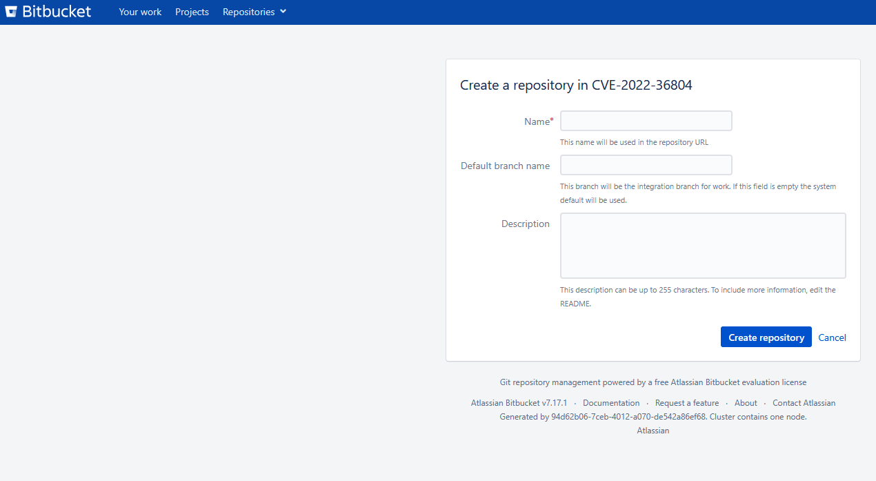Click the Bitbucket wordmark text
The height and width of the screenshot is (481, 876).
point(57,12)
